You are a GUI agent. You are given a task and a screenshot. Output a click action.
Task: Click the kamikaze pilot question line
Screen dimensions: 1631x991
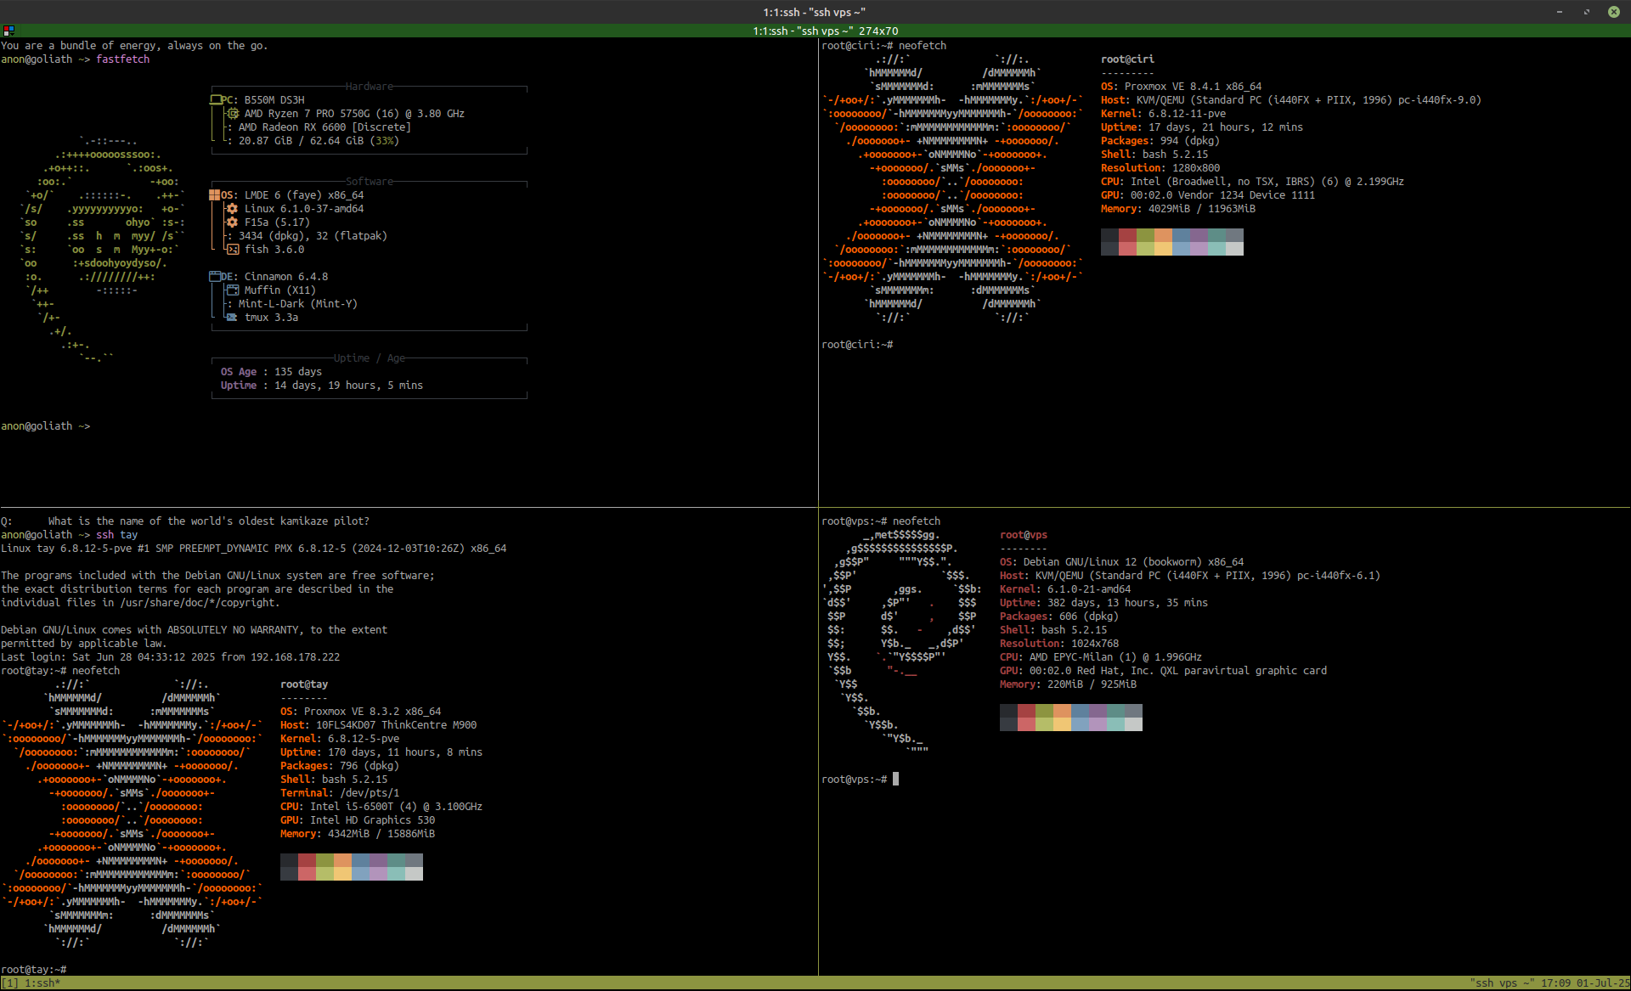(185, 521)
